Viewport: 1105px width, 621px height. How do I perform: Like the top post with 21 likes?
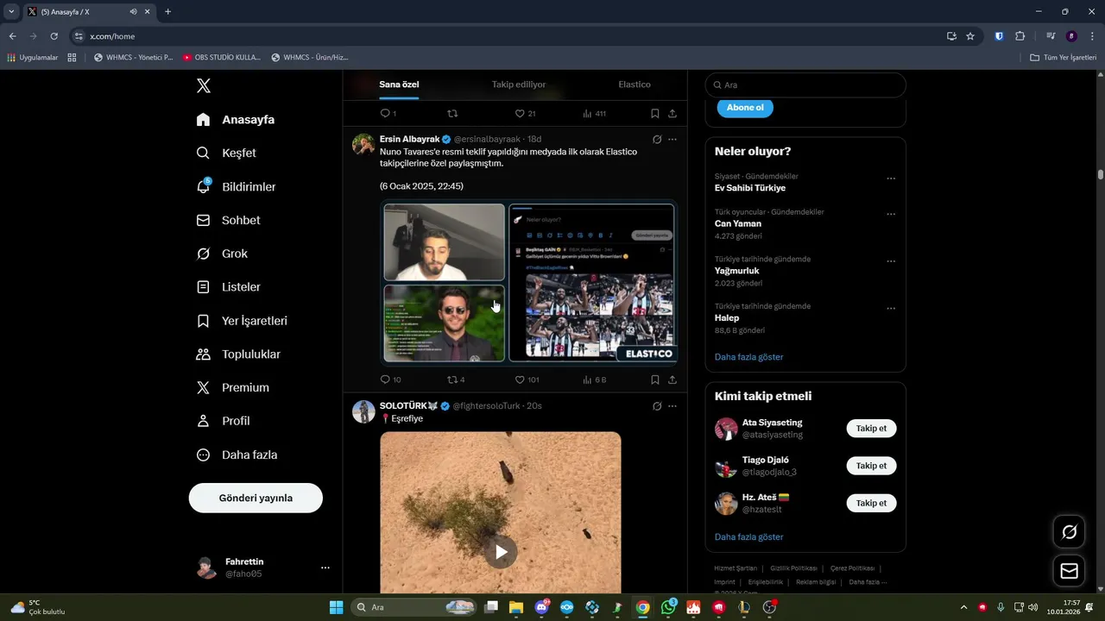pyautogui.click(x=525, y=113)
